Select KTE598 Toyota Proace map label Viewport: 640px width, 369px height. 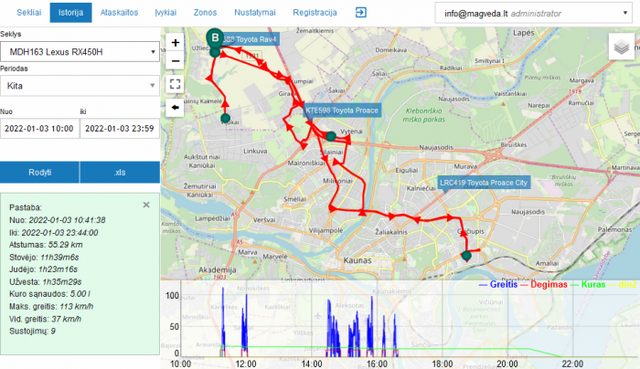(x=341, y=110)
